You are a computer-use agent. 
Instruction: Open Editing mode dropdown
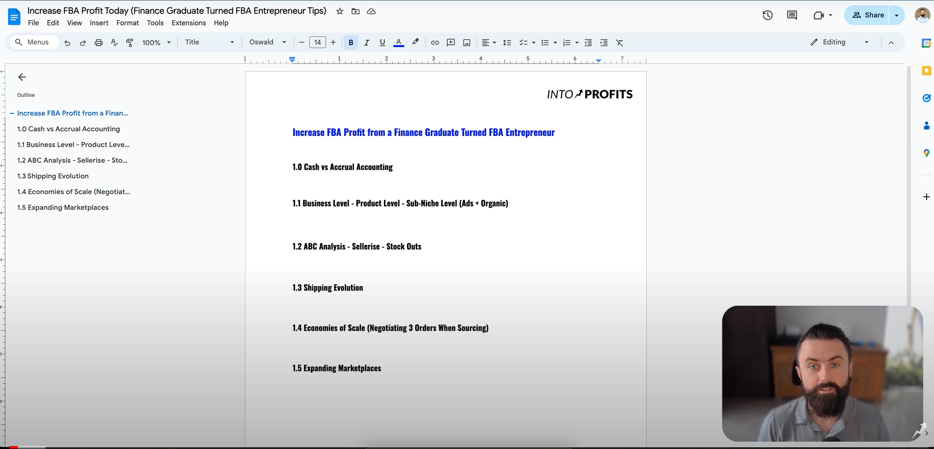(840, 42)
